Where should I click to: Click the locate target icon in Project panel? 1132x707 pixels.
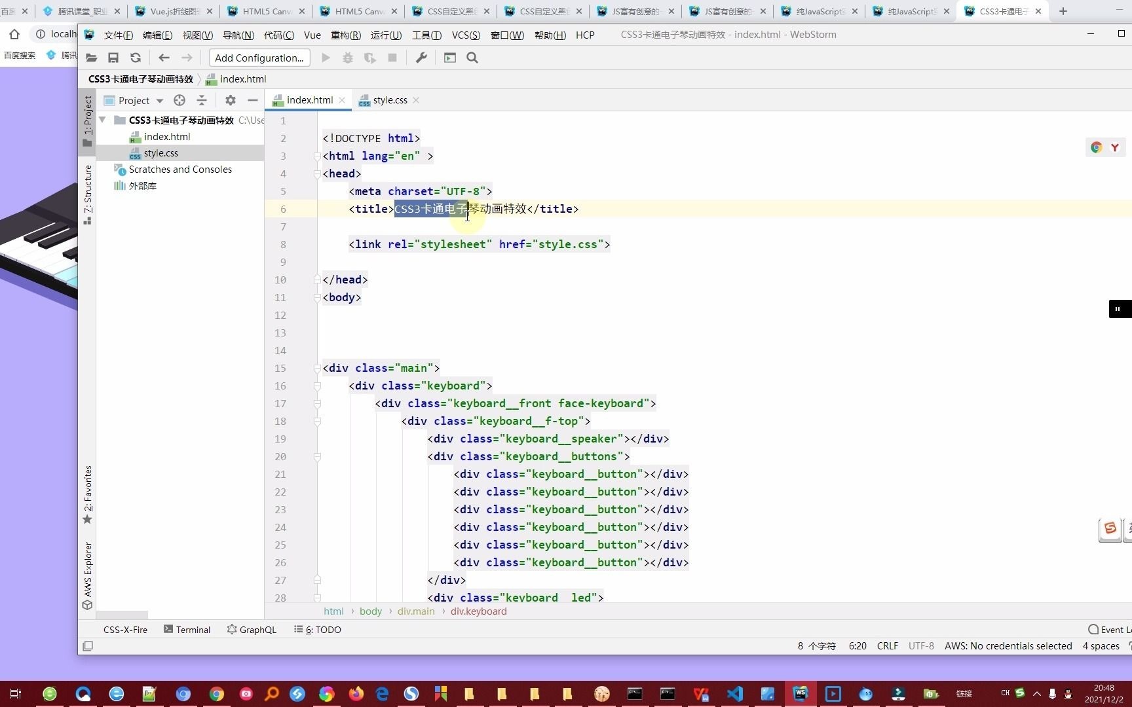pyautogui.click(x=179, y=100)
